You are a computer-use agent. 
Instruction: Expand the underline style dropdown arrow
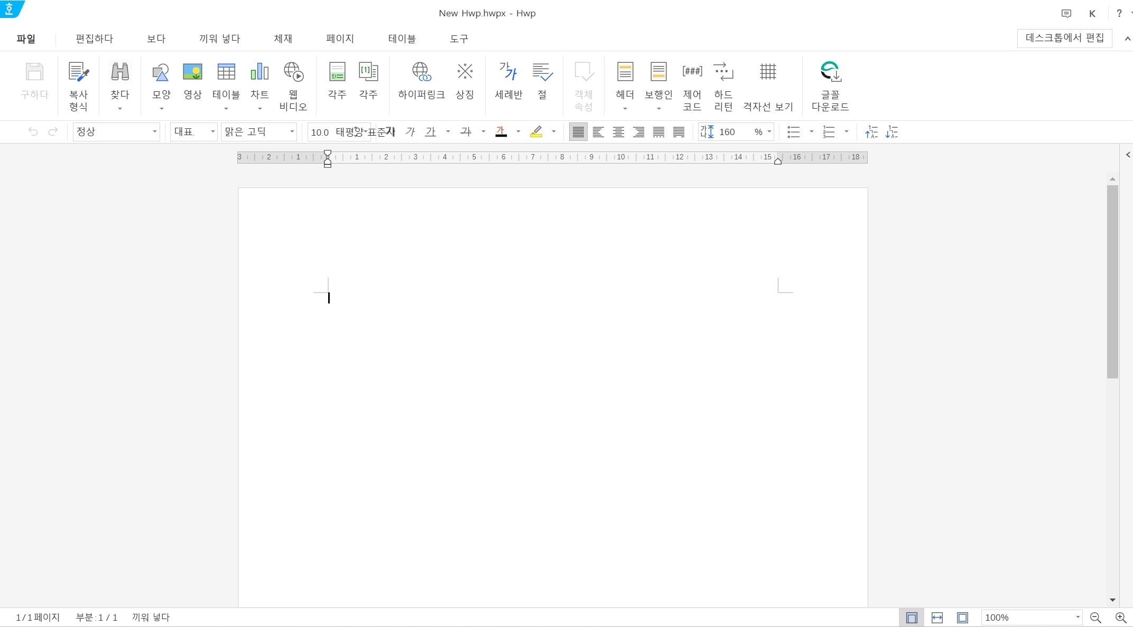point(448,132)
